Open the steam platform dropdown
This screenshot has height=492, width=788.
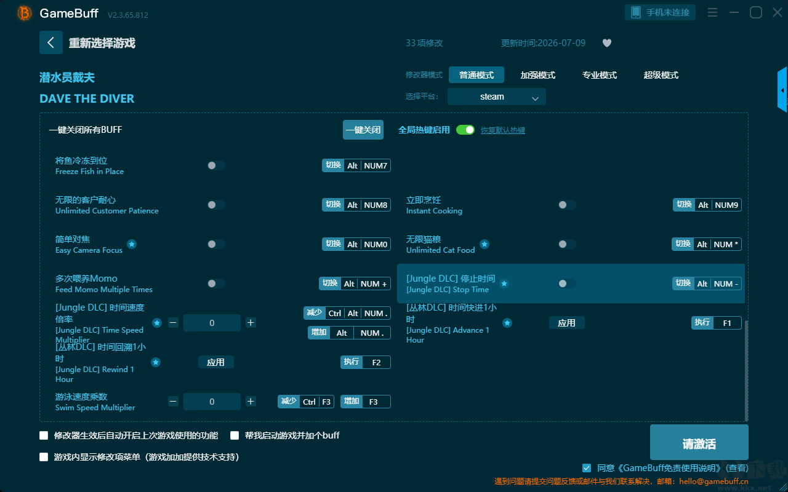(497, 97)
